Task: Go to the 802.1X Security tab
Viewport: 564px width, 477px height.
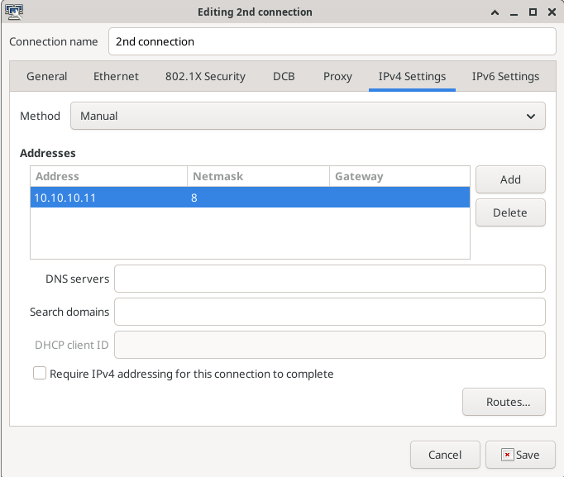Action: tap(205, 76)
